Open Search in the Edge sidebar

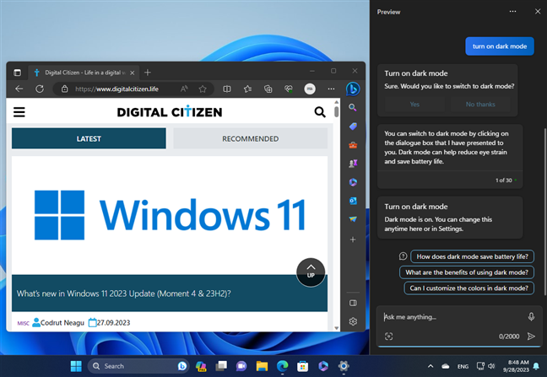coord(353,107)
